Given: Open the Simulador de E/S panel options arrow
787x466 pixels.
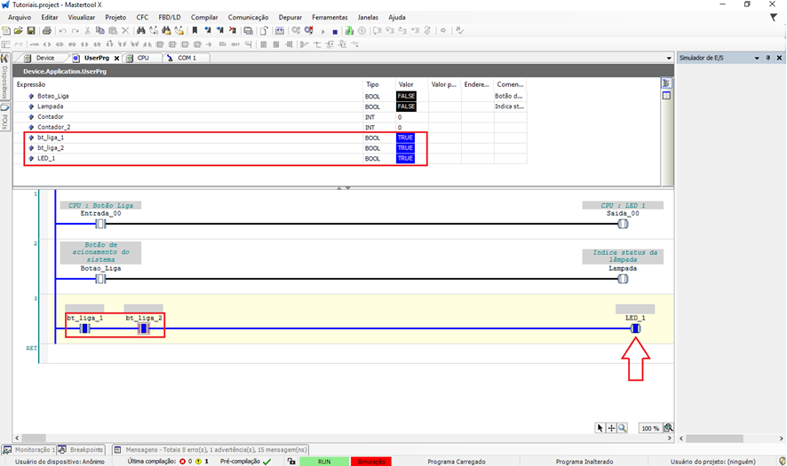Looking at the screenshot, I should (x=756, y=58).
